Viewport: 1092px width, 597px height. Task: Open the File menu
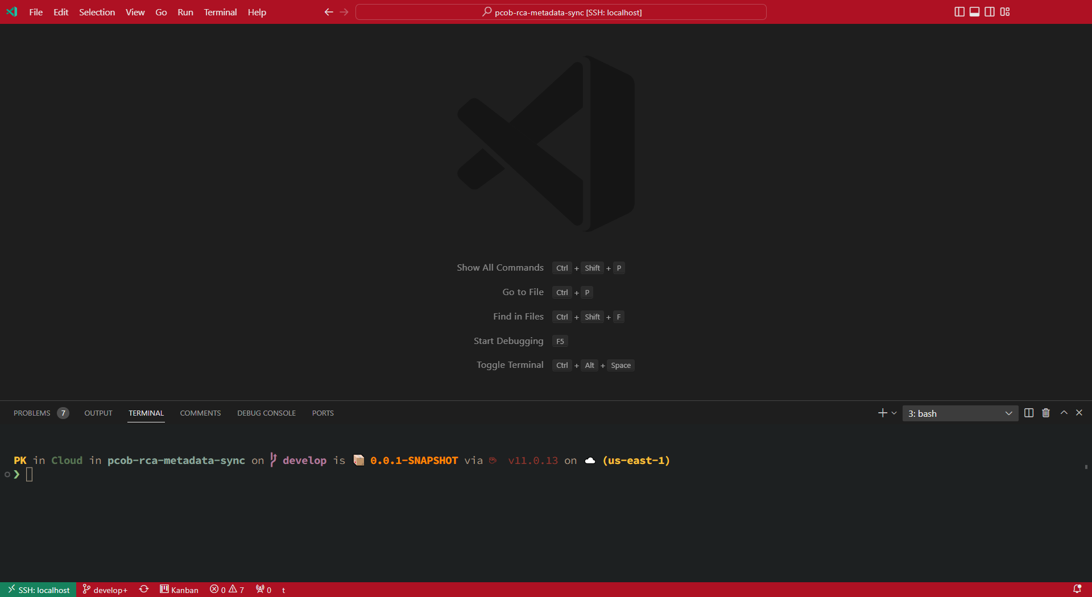(36, 12)
